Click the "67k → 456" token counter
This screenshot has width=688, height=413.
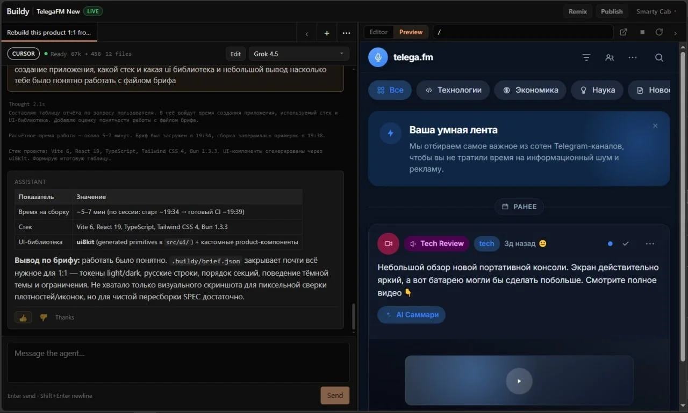tap(86, 54)
